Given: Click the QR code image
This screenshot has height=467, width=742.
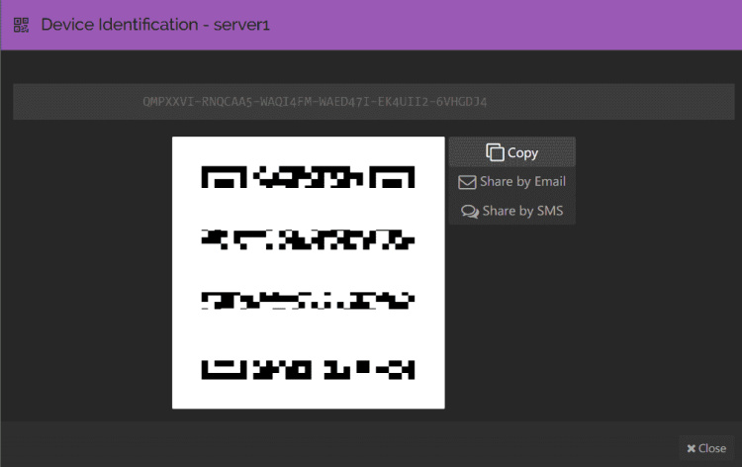Looking at the screenshot, I should [308, 272].
